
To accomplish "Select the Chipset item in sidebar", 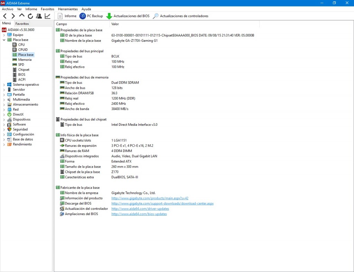I will 24,70.
